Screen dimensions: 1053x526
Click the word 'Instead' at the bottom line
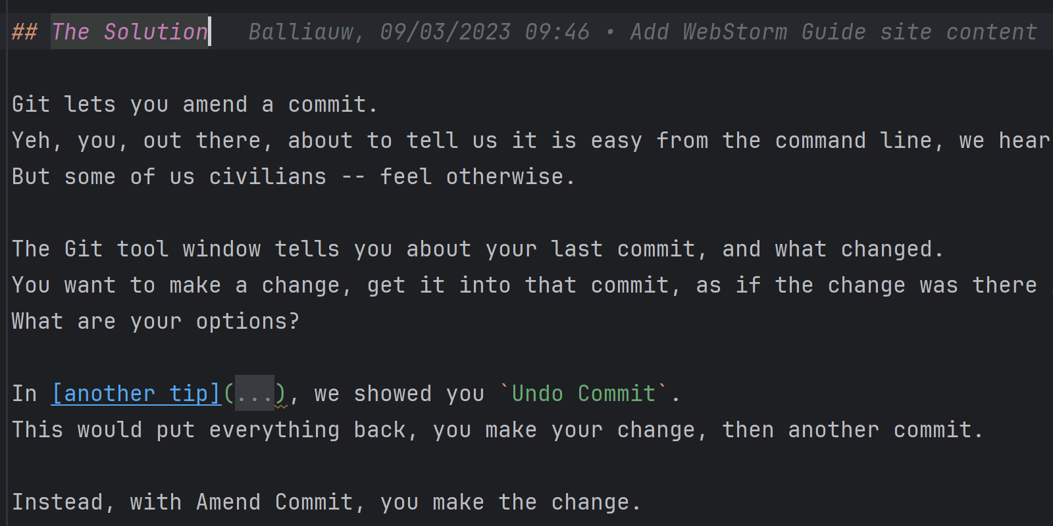pos(57,502)
